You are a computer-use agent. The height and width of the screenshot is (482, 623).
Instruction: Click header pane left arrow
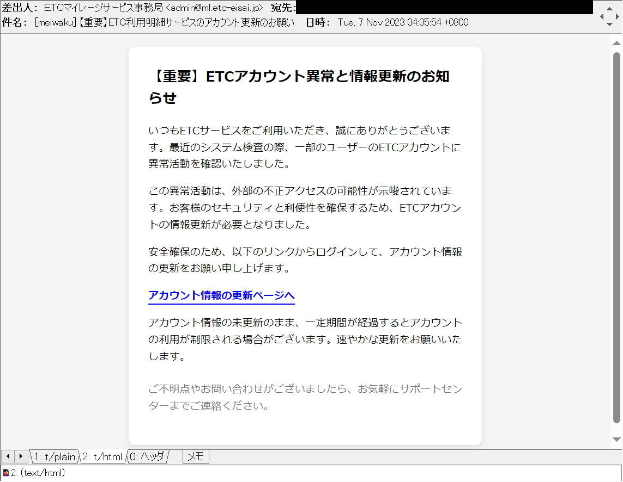pos(602,17)
